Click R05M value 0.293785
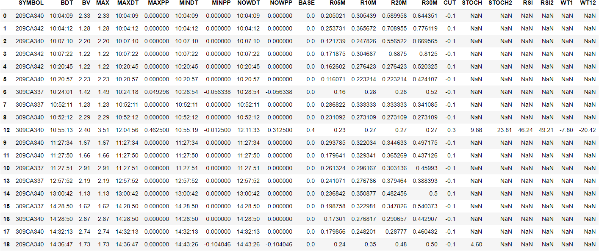 333,143
